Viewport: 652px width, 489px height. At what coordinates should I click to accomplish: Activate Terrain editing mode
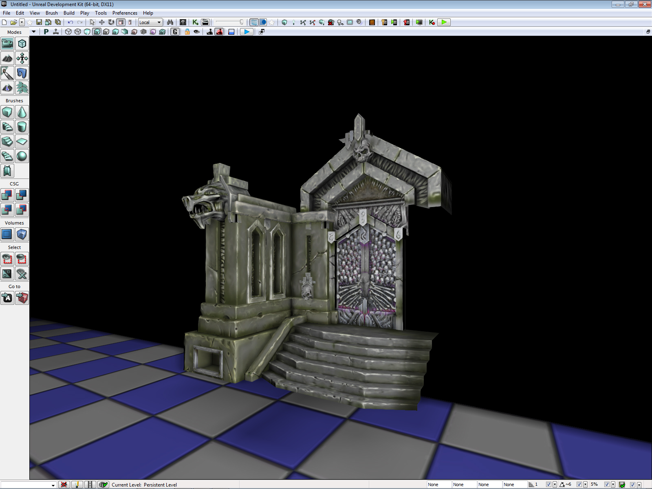pos(7,58)
